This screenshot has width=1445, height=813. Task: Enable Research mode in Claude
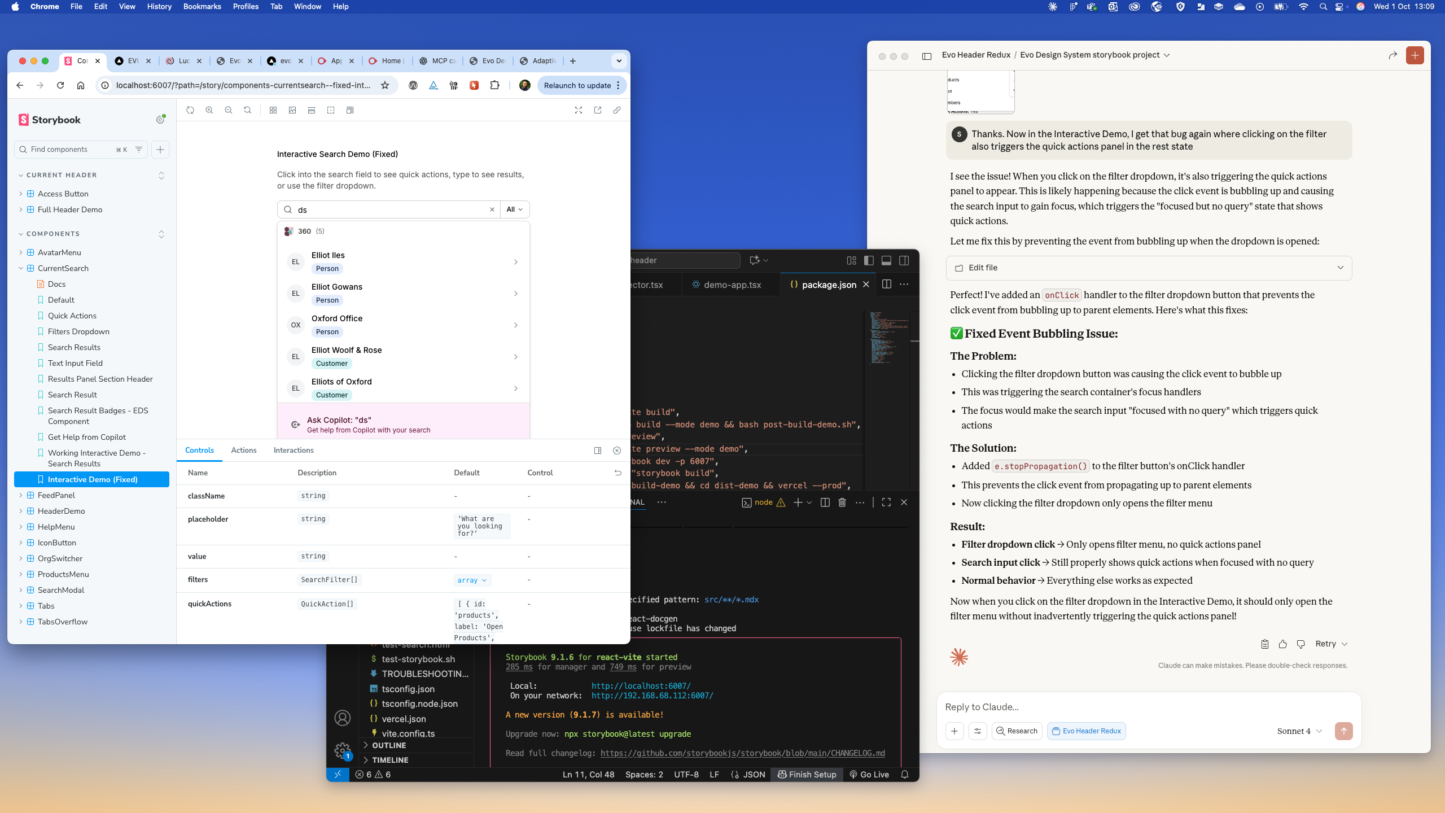[x=1016, y=731]
